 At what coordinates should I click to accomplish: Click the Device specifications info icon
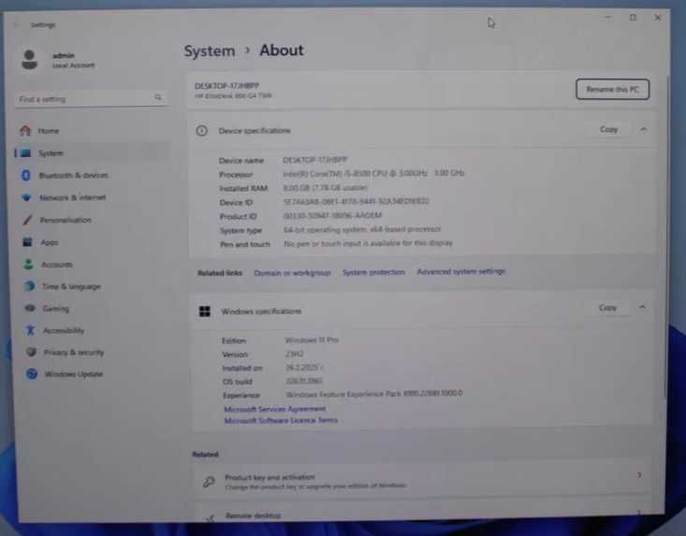coord(202,130)
